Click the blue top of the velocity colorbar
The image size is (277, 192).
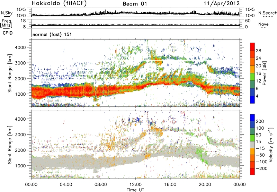tap(252, 118)
